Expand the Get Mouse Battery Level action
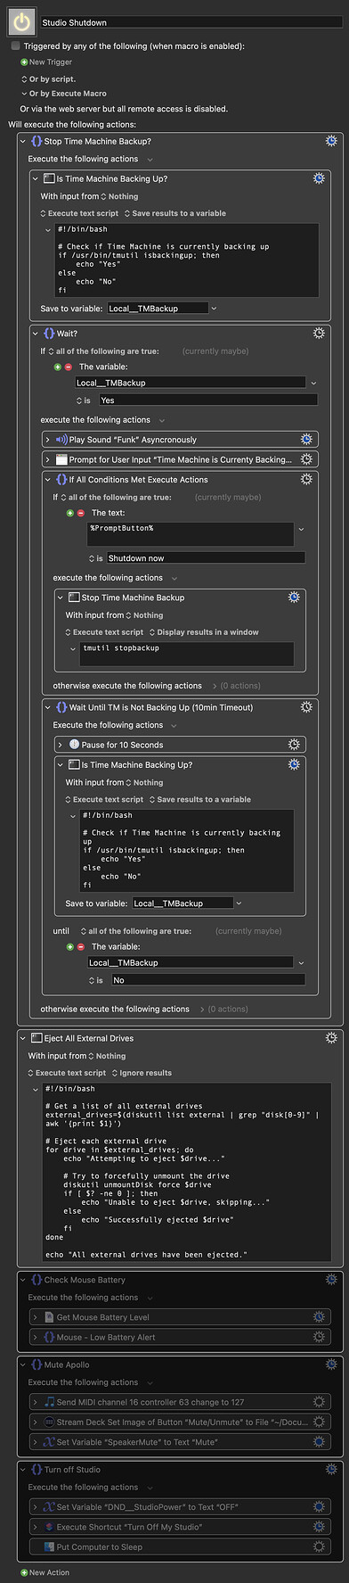 [x=36, y=1316]
